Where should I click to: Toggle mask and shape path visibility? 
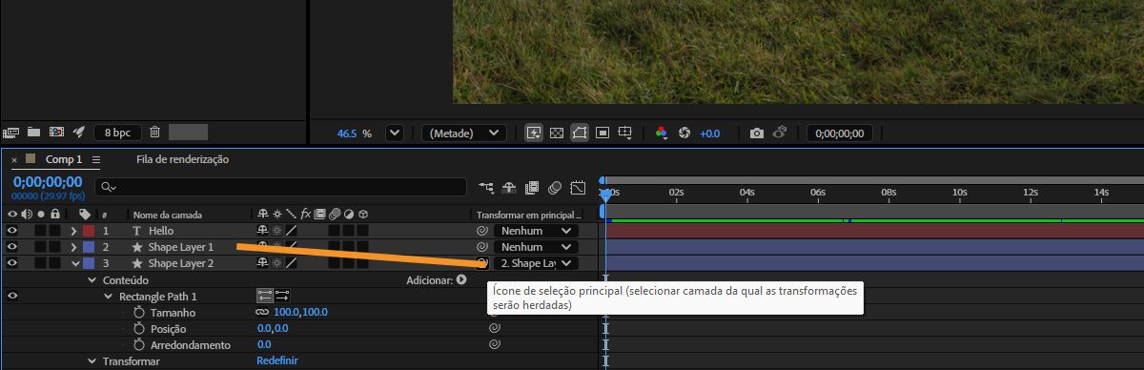tap(580, 134)
